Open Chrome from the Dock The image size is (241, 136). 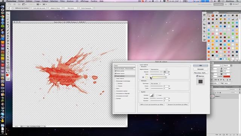(x=3, y=17)
